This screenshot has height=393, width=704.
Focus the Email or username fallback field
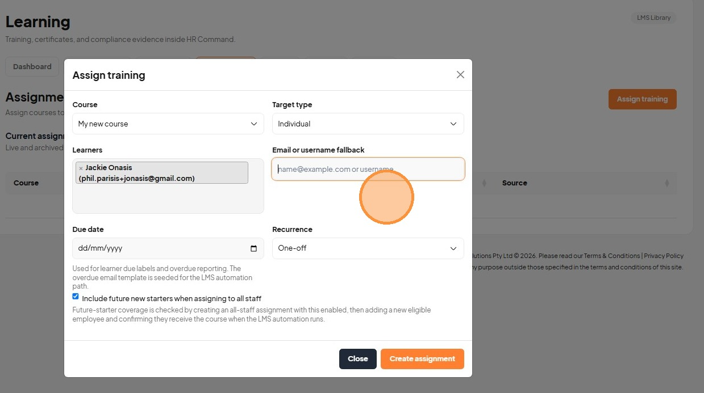click(x=368, y=169)
